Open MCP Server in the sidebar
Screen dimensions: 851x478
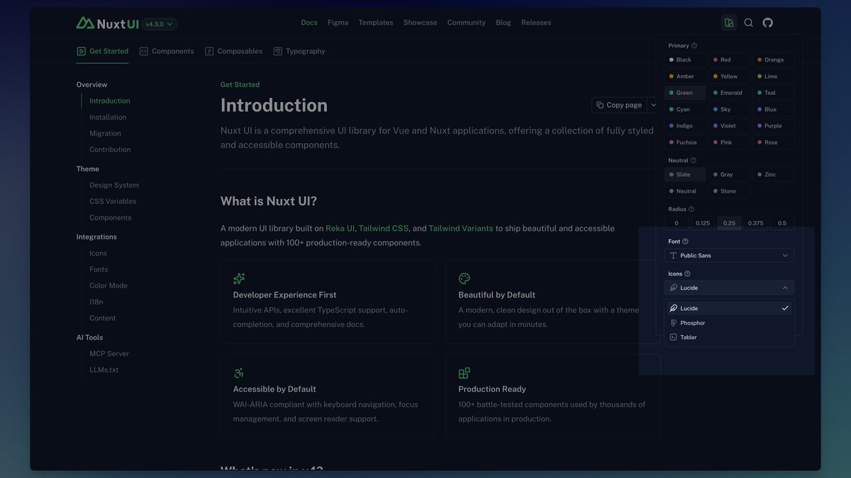(x=109, y=354)
